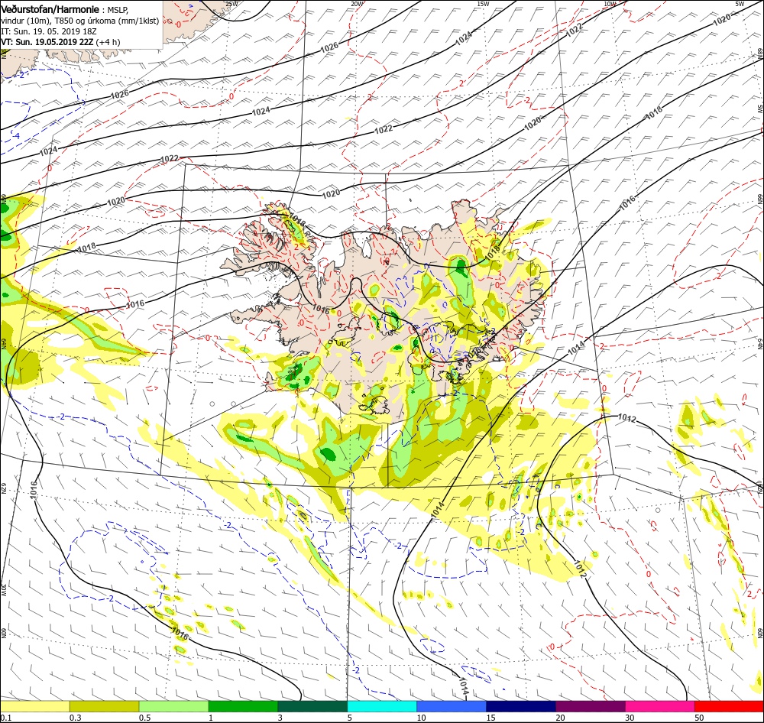The width and height of the screenshot is (764, 723).
Task: Choose the blue 10–15 mm legend swatch
Action: [452, 706]
